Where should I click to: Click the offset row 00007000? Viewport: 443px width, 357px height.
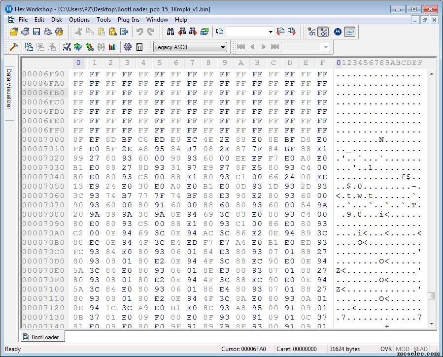43,139
